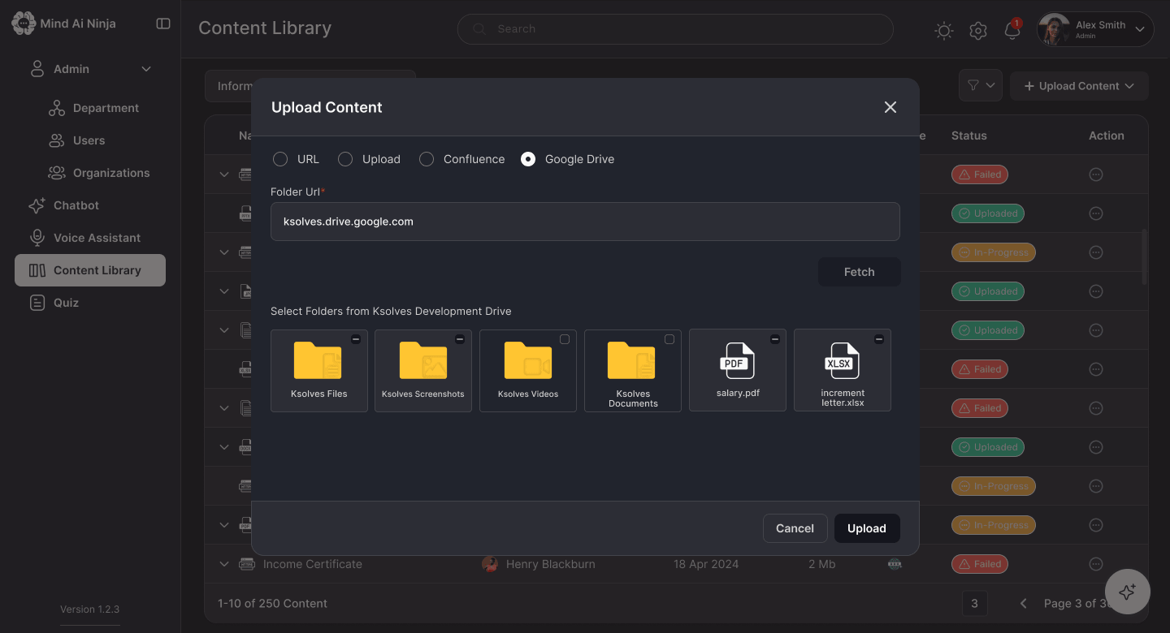Open settings gear icon in header
The image size is (1170, 633).
[x=978, y=31]
